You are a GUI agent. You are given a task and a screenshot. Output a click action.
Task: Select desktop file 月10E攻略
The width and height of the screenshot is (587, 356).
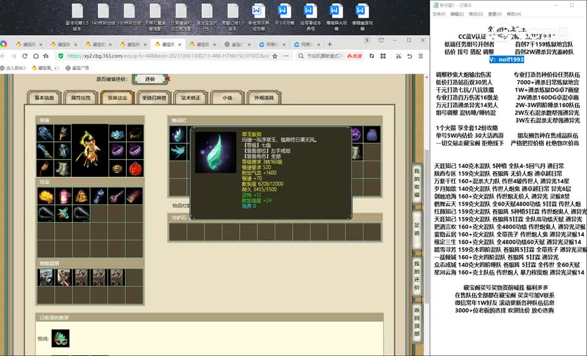(x=284, y=15)
